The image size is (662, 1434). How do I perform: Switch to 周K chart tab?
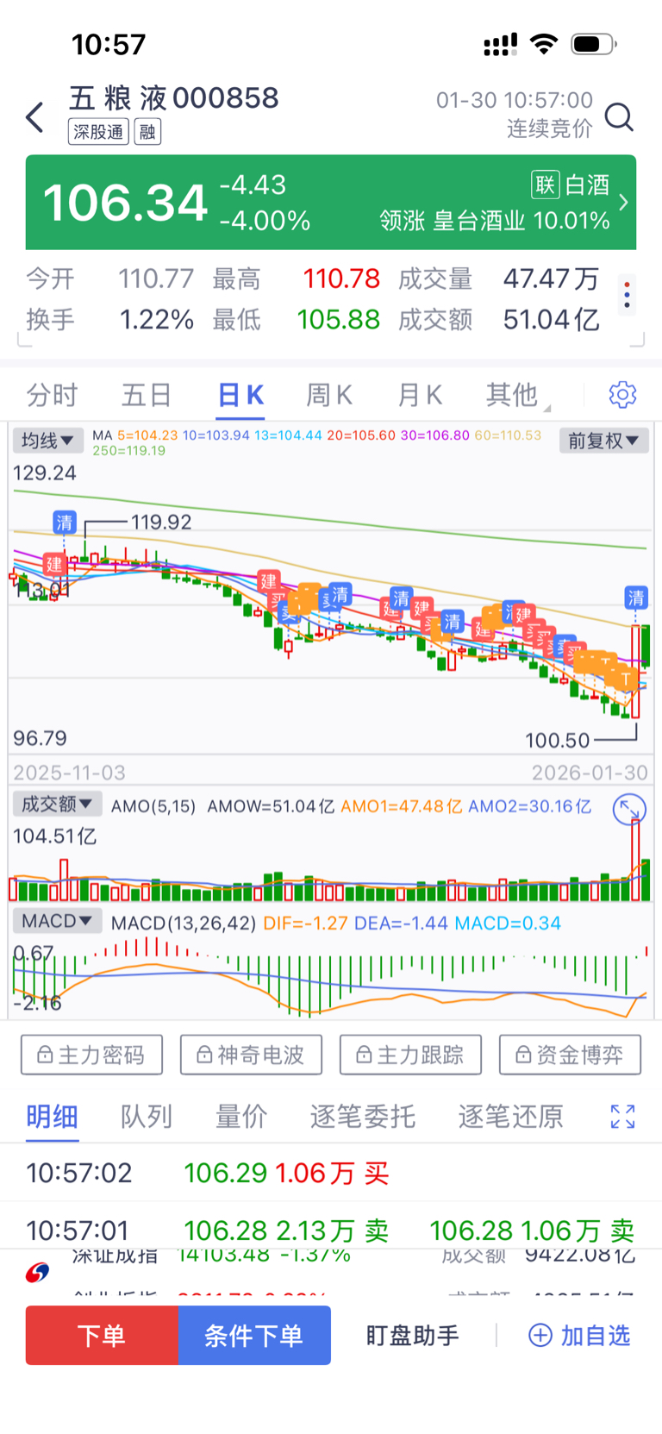pyautogui.click(x=329, y=395)
